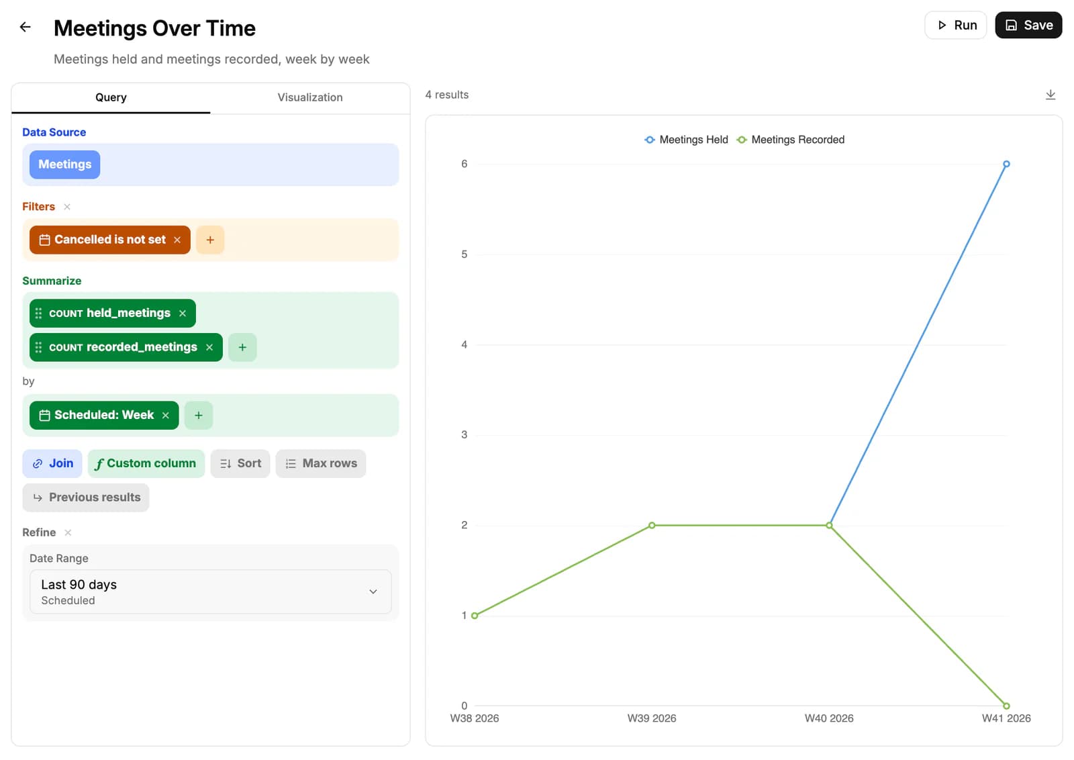Remove COUNT held_meetings metric
The width and height of the screenshot is (1074, 760).
(x=183, y=314)
